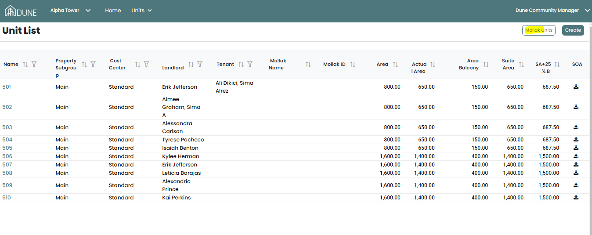Go to the Home page
Image resolution: width=592 pixels, height=235 pixels.
click(x=113, y=11)
